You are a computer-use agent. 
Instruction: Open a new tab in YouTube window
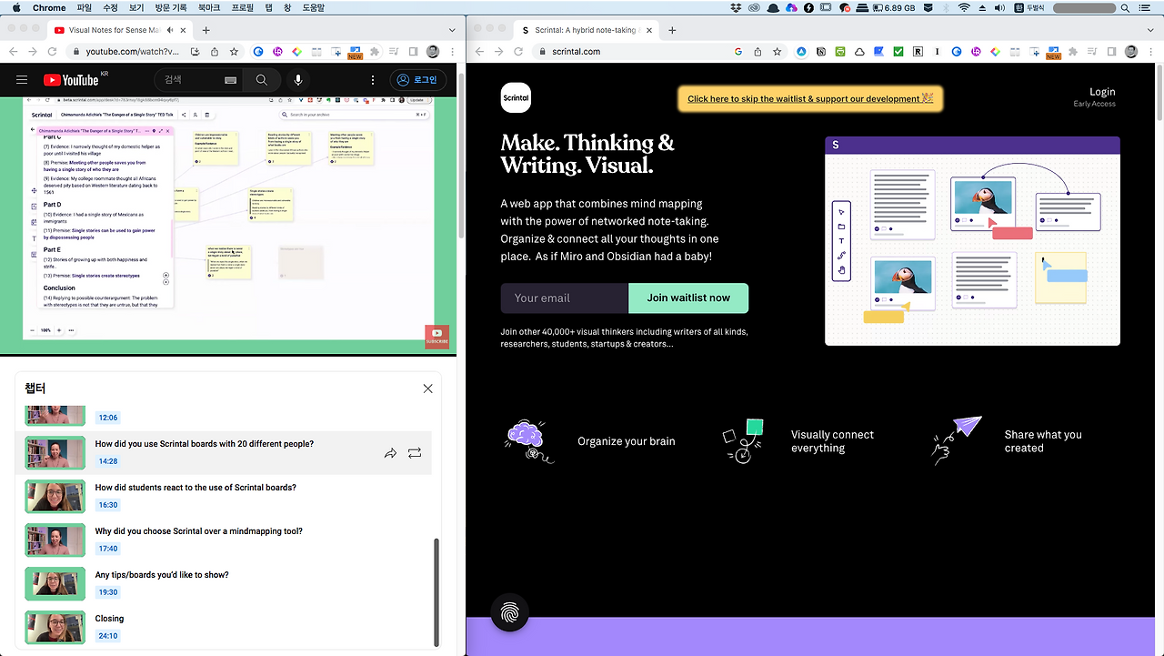pyautogui.click(x=206, y=30)
